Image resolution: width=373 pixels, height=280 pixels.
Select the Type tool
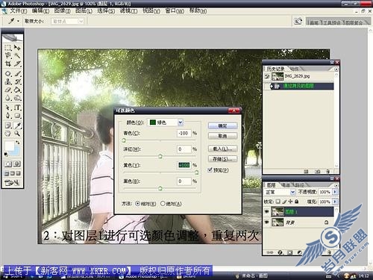point(17,108)
